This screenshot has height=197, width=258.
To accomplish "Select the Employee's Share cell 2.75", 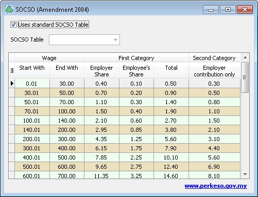I will pos(136,167).
